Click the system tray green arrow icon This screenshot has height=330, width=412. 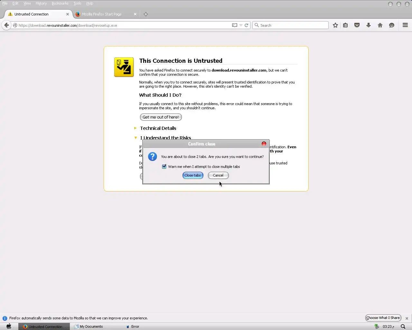(x=377, y=326)
